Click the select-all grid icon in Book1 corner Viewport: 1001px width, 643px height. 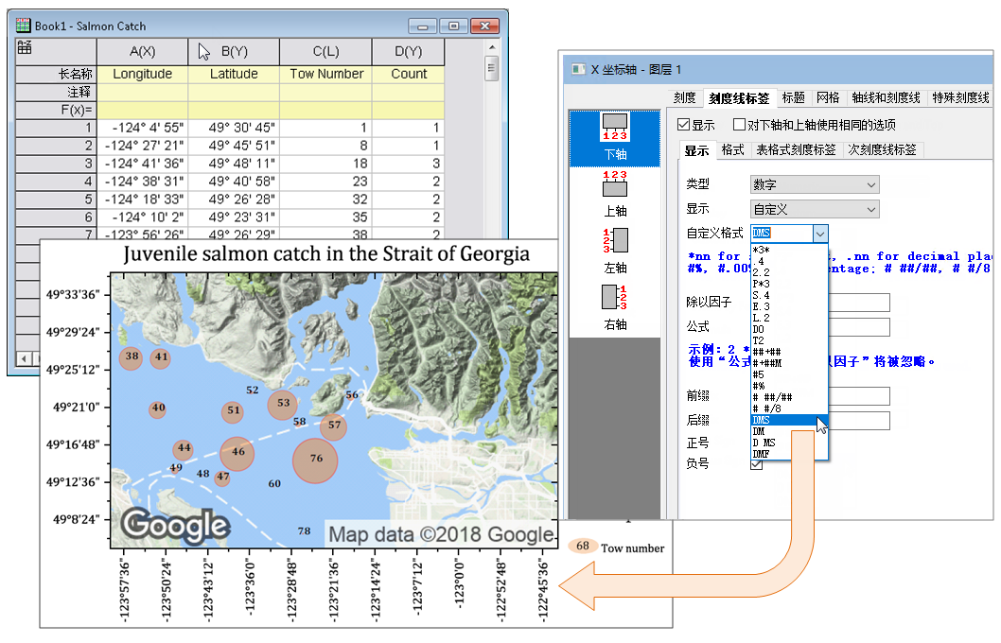tap(25, 47)
